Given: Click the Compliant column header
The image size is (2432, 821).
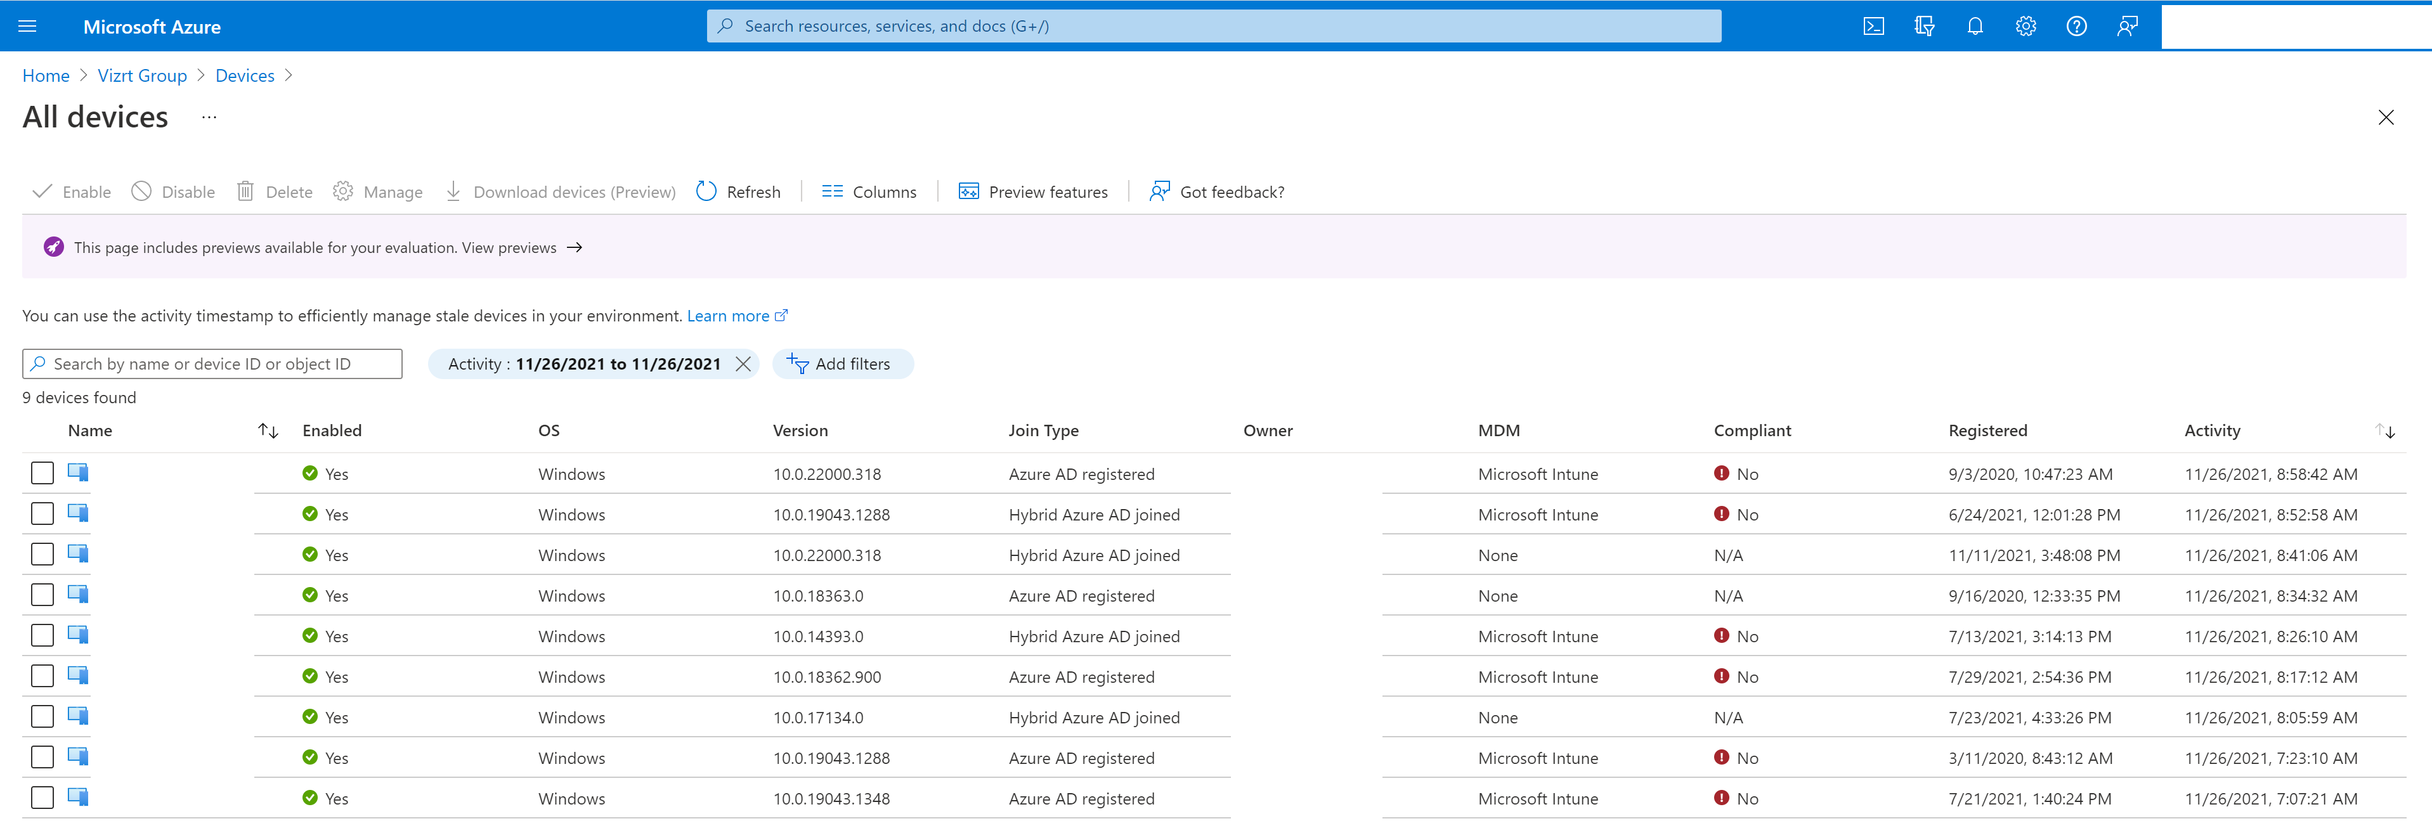Looking at the screenshot, I should (x=1752, y=431).
